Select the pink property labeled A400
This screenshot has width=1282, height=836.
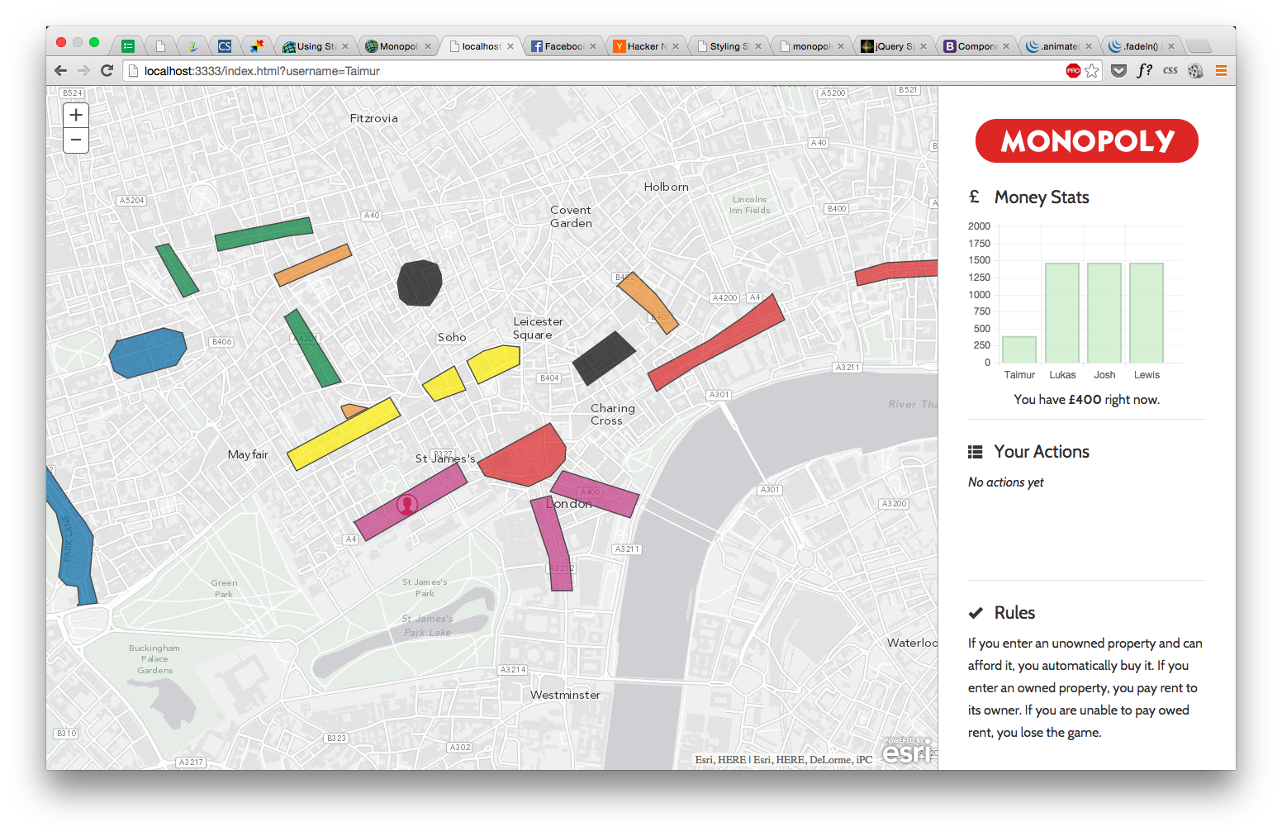595,493
